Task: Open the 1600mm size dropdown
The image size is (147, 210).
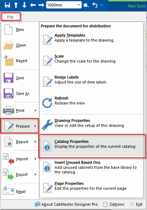Action: click(x=79, y=5)
